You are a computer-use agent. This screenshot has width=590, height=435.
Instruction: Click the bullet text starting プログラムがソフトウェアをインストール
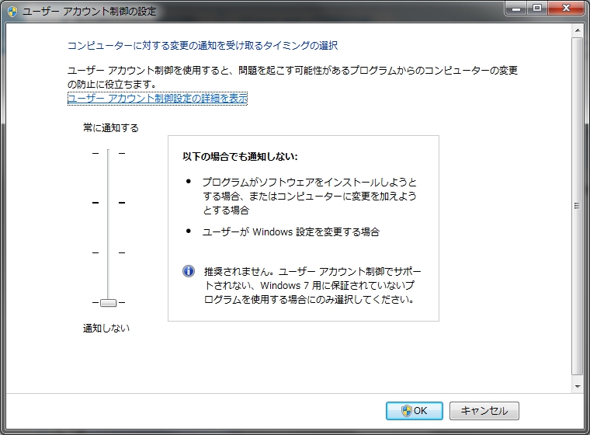pyautogui.click(x=310, y=196)
